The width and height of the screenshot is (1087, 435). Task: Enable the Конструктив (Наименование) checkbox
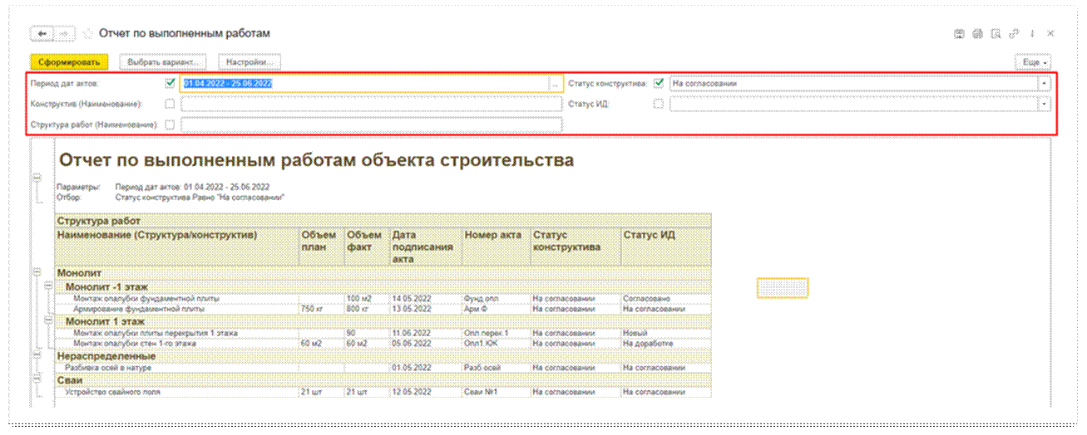coord(170,105)
